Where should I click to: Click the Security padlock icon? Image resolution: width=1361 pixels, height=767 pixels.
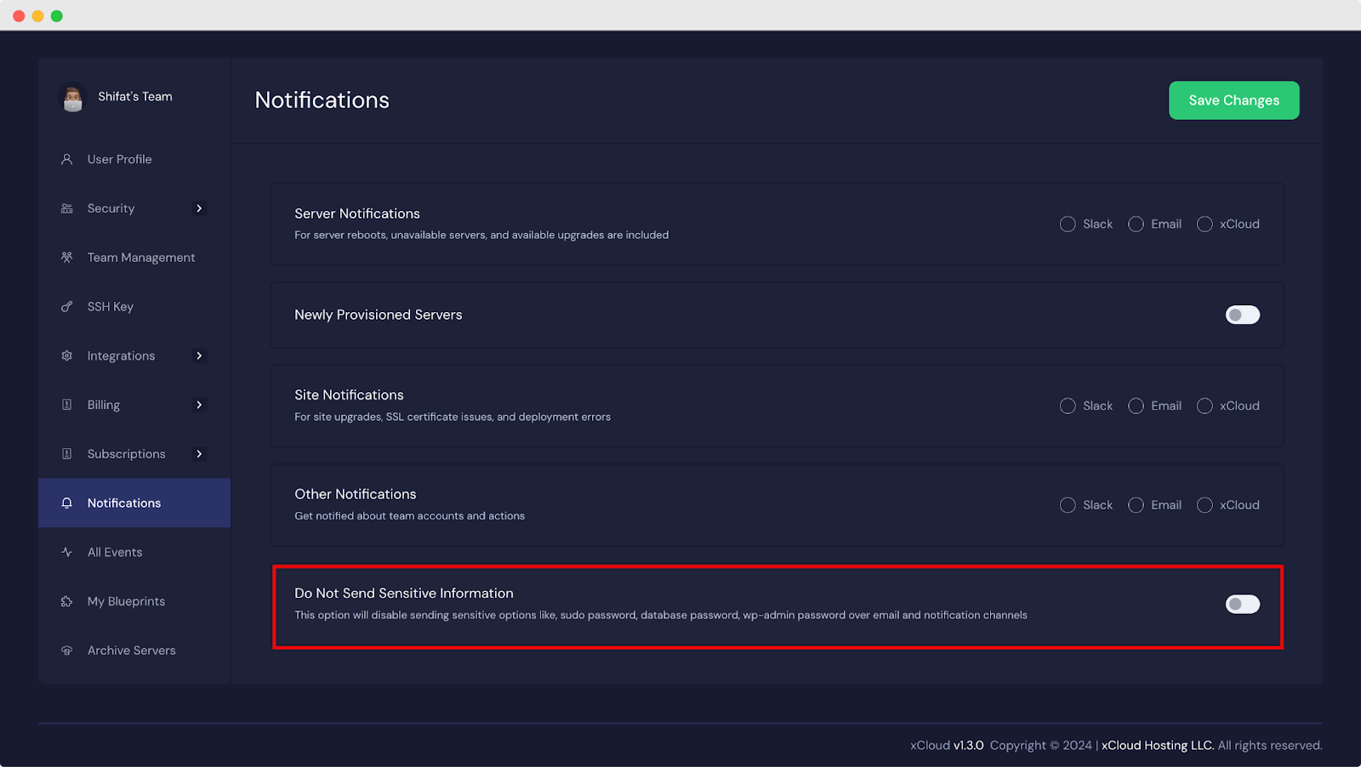[x=66, y=208]
